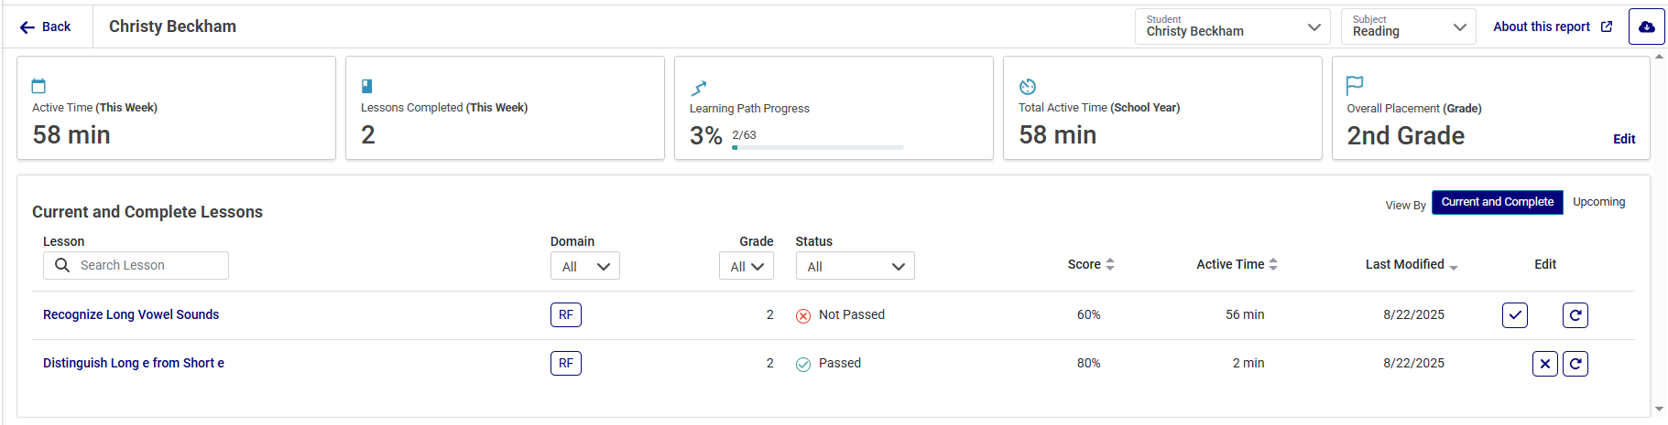This screenshot has width=1668, height=425.
Task: Mark Distinguish Long e lesson as not passed
Action: point(1544,364)
